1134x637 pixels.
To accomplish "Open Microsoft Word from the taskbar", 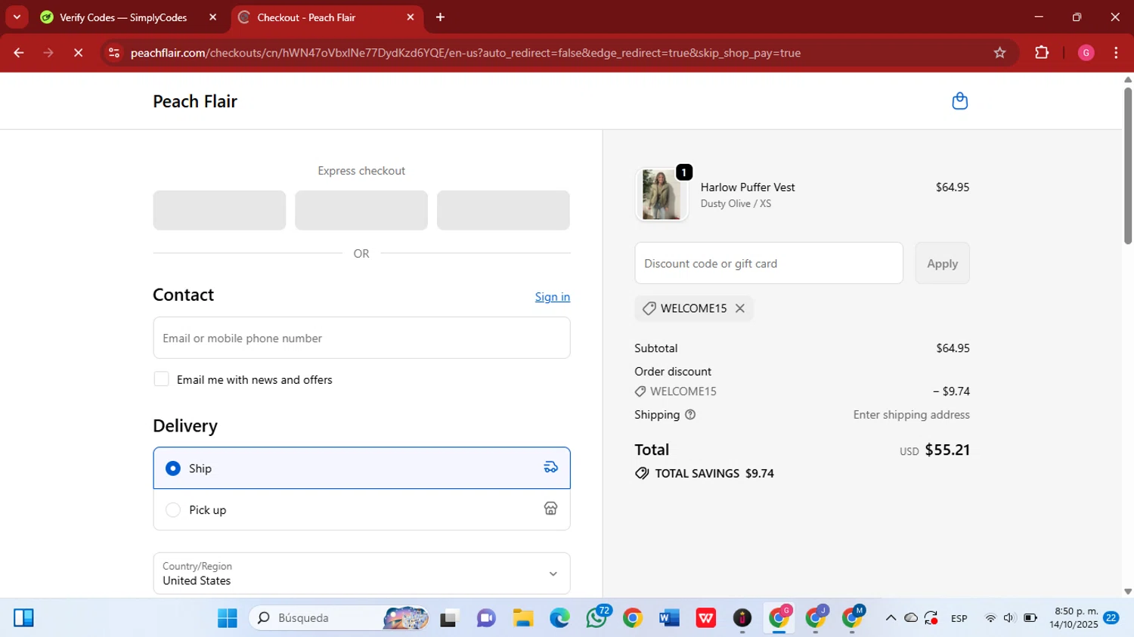I will tap(669, 618).
